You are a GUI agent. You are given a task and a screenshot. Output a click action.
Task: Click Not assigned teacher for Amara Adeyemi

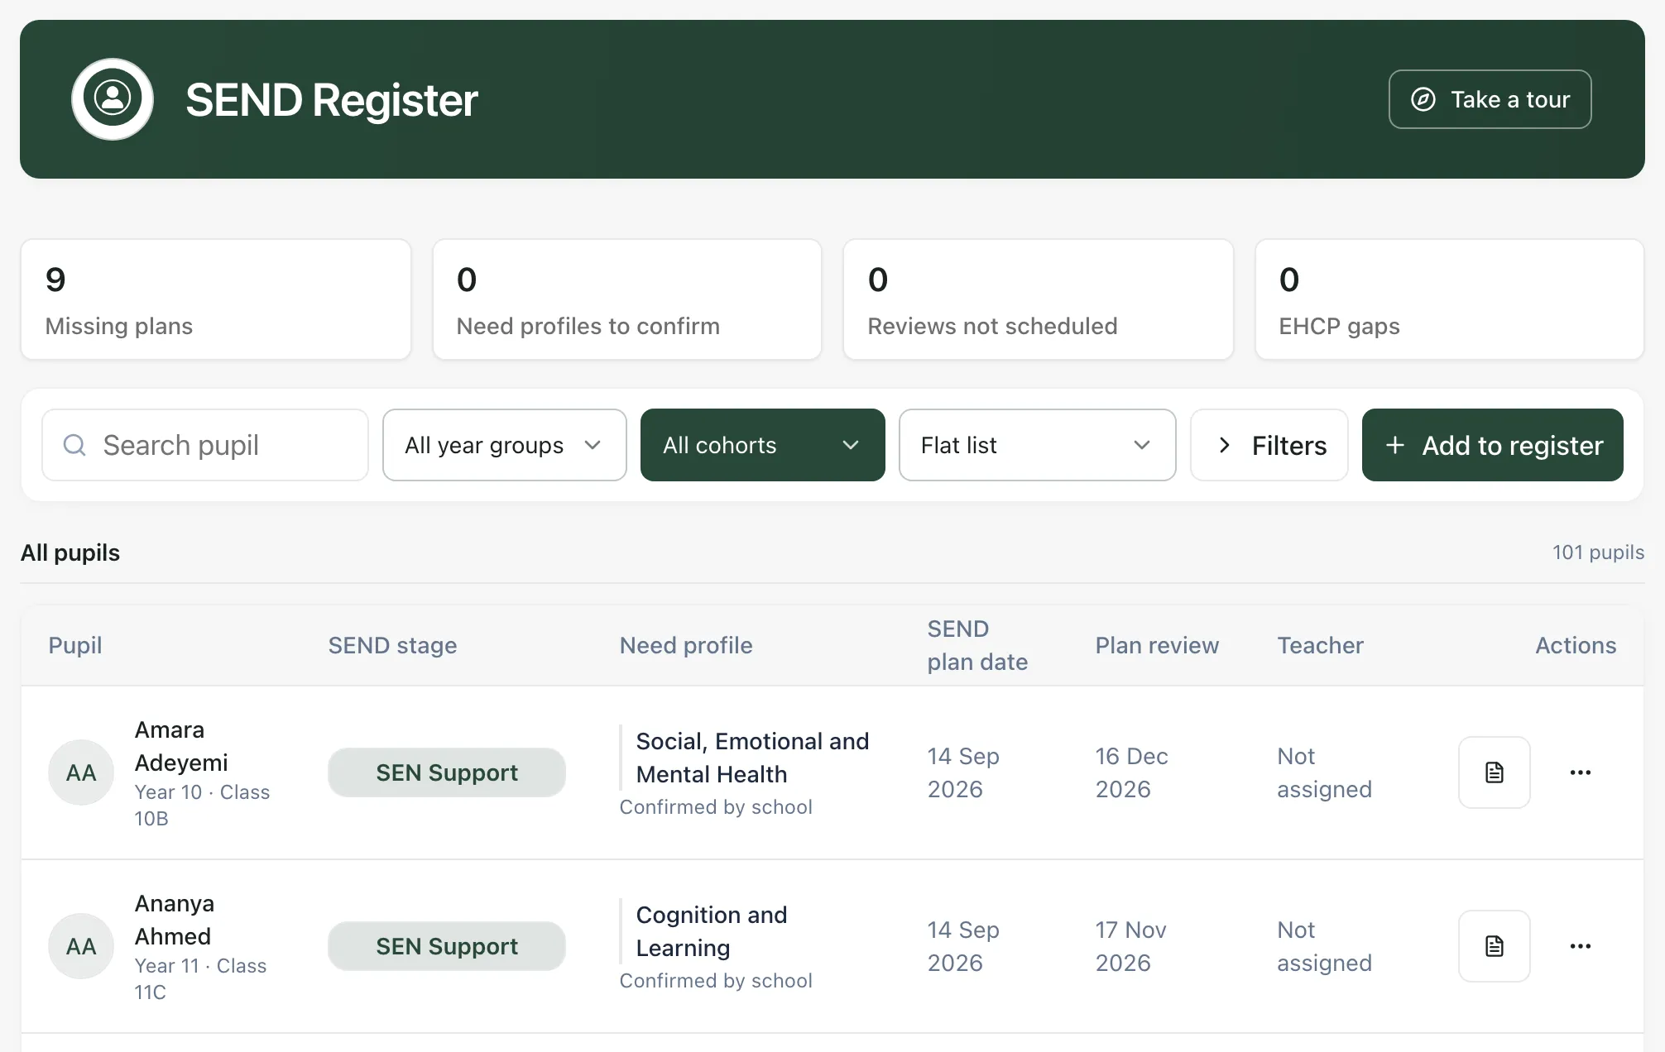point(1324,772)
